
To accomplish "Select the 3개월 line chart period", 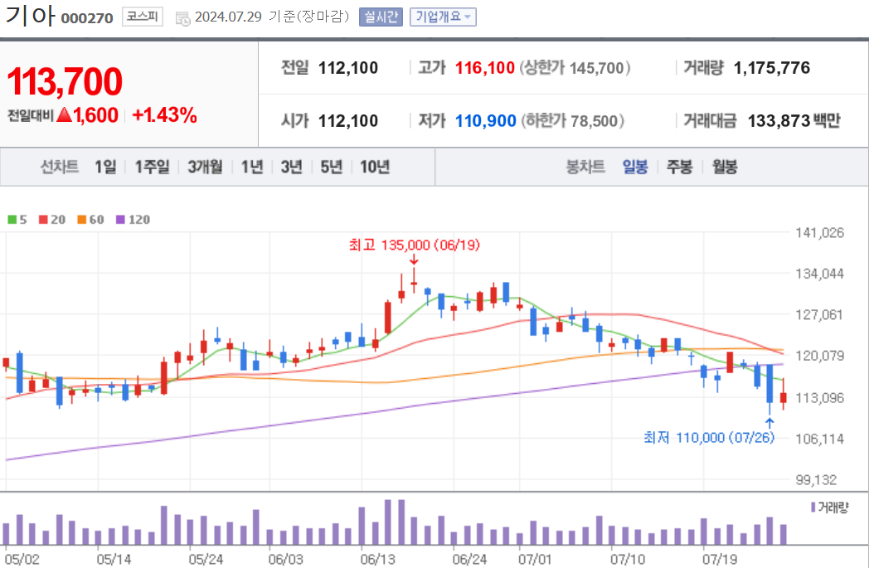I will pyautogui.click(x=205, y=166).
